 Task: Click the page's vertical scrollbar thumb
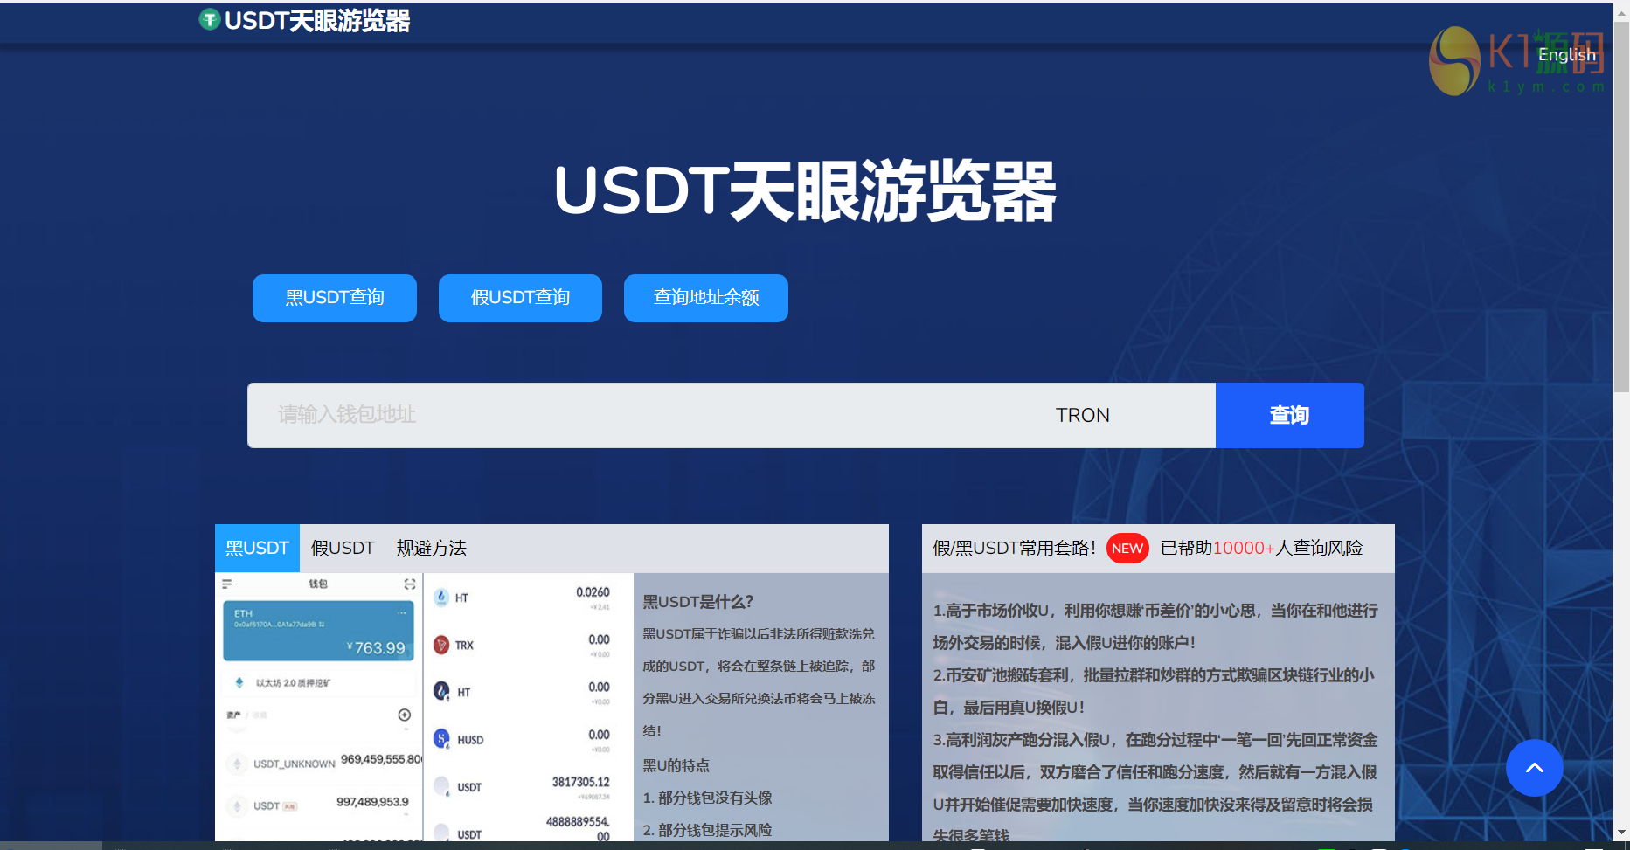pos(1621,205)
